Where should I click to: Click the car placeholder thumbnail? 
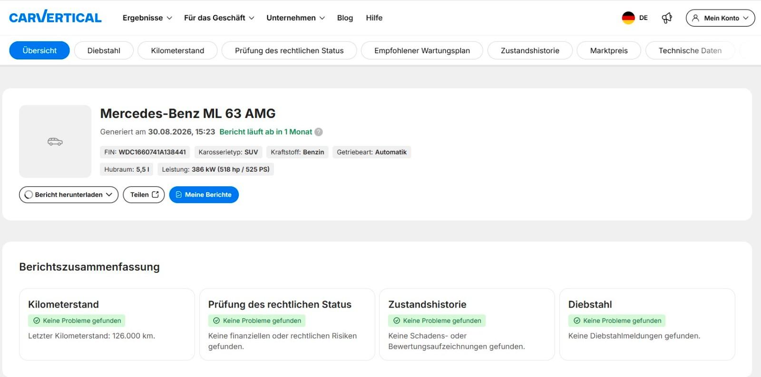pos(55,141)
